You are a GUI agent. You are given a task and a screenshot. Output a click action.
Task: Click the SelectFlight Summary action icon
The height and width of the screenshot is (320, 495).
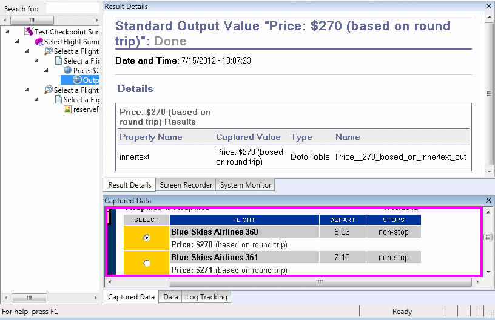39,41
